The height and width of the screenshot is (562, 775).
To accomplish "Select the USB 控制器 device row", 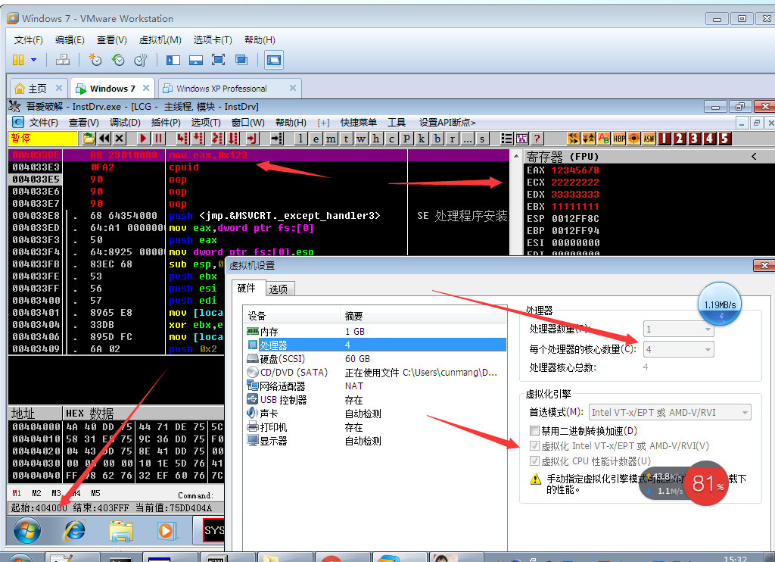I will coord(375,400).
